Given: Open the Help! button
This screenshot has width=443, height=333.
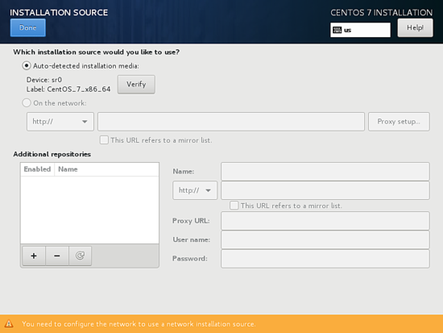Looking at the screenshot, I should (415, 27).
